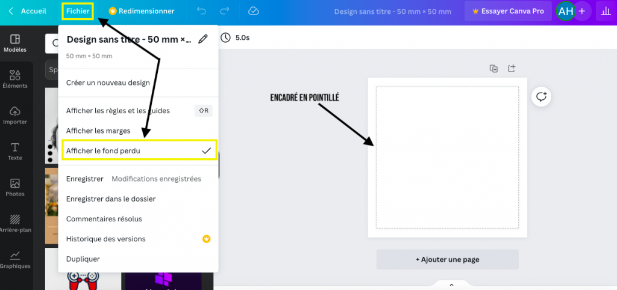This screenshot has width=617, height=290.
Task: Click Essayer Canva Pro button
Action: point(508,11)
